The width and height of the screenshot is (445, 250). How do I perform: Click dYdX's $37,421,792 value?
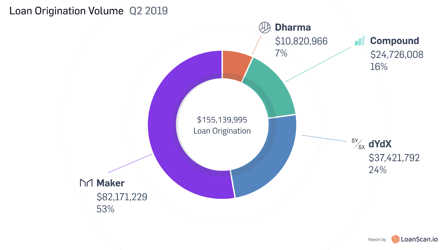(x=394, y=158)
